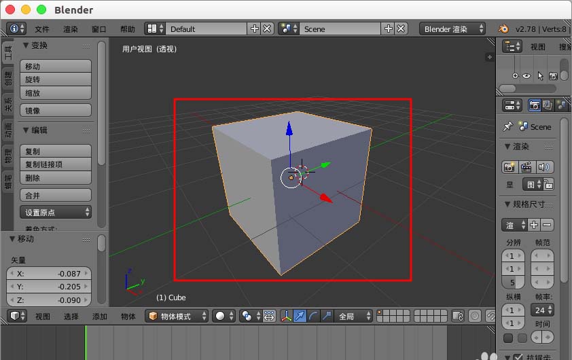The width and height of the screenshot is (572, 360).
Task: Click the render audio speaker icon
Action: [x=544, y=167]
